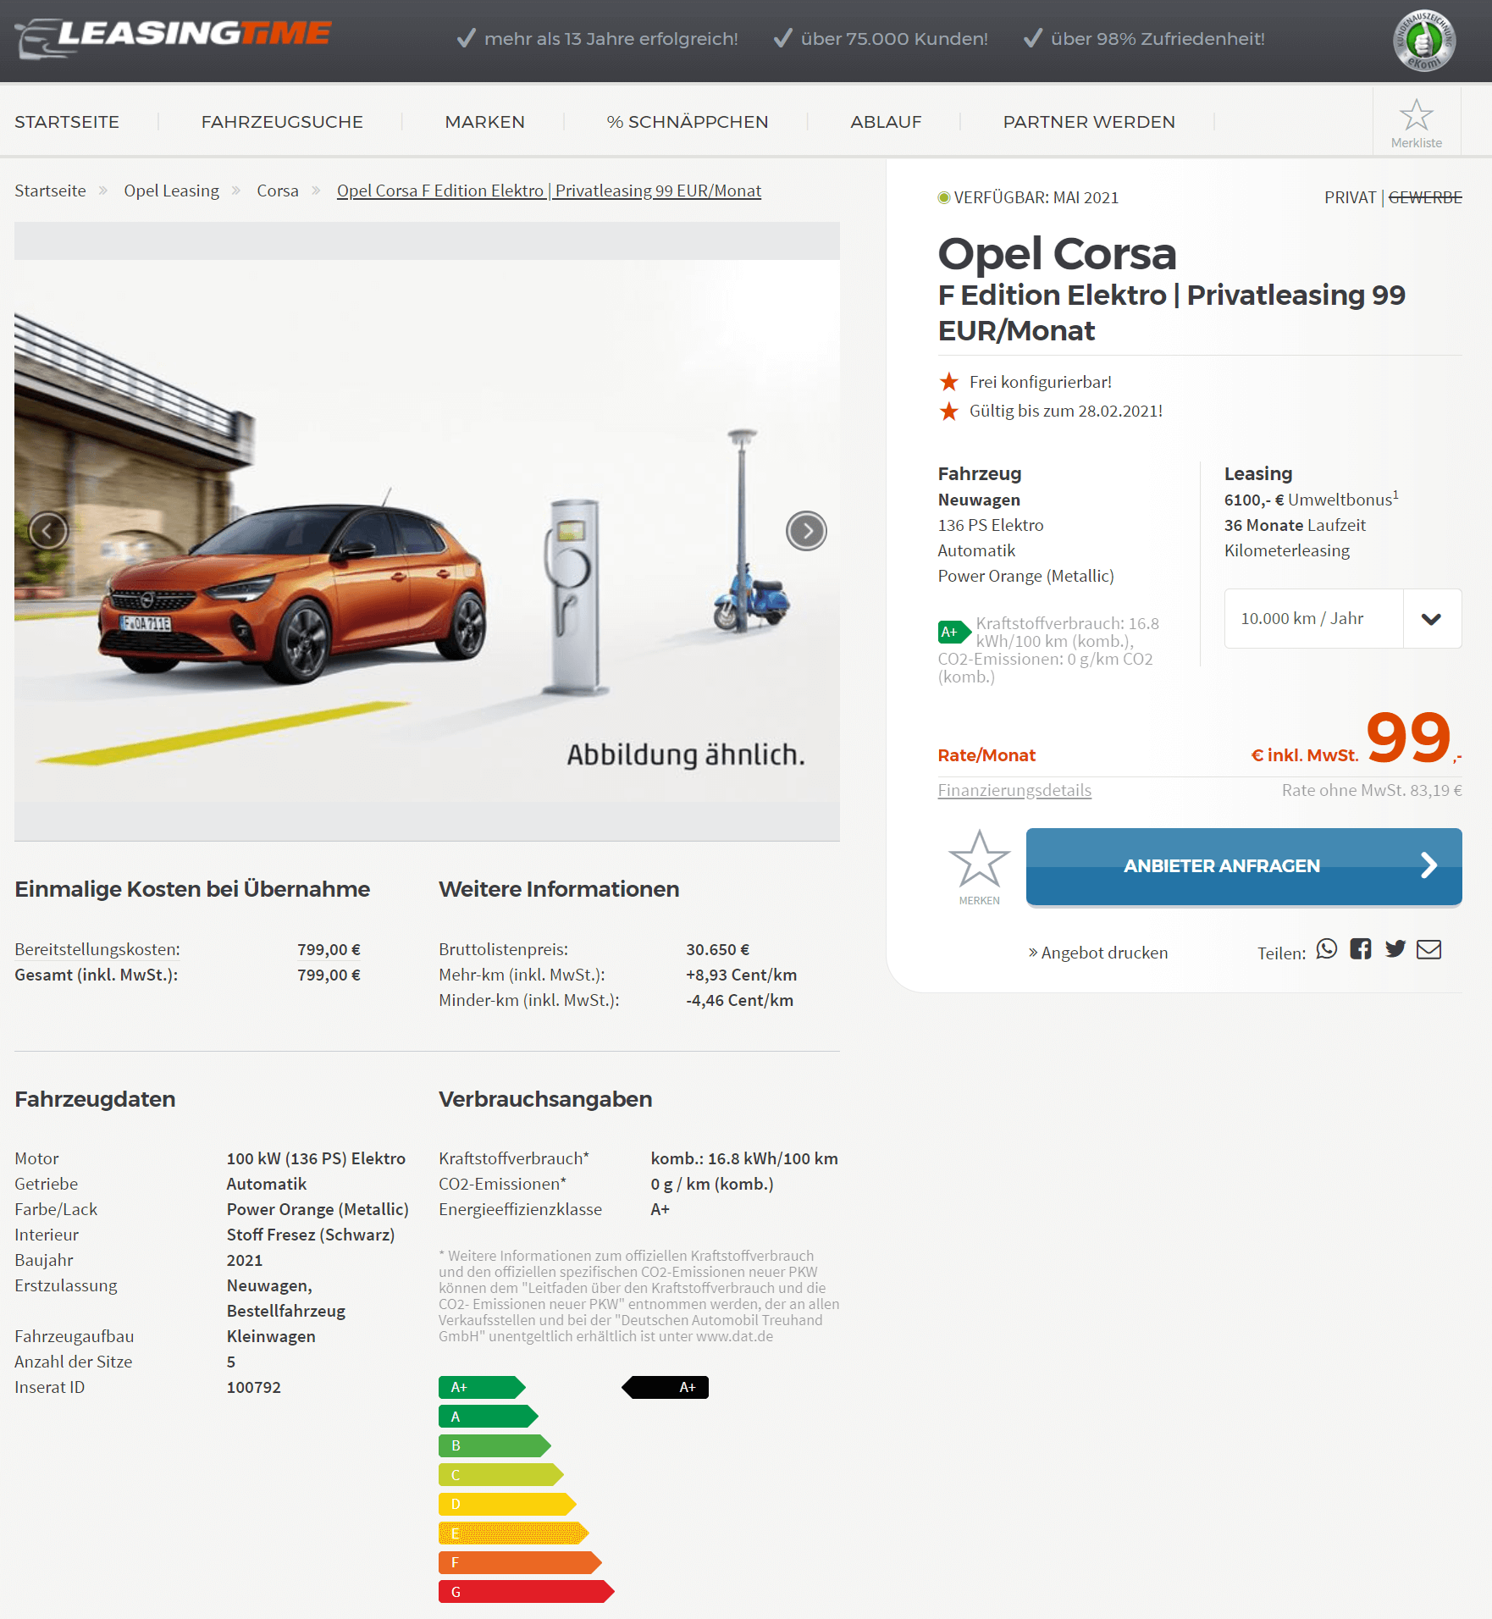Image resolution: width=1492 pixels, height=1619 pixels.
Task: Share offer via Facebook icon
Action: [x=1361, y=949]
